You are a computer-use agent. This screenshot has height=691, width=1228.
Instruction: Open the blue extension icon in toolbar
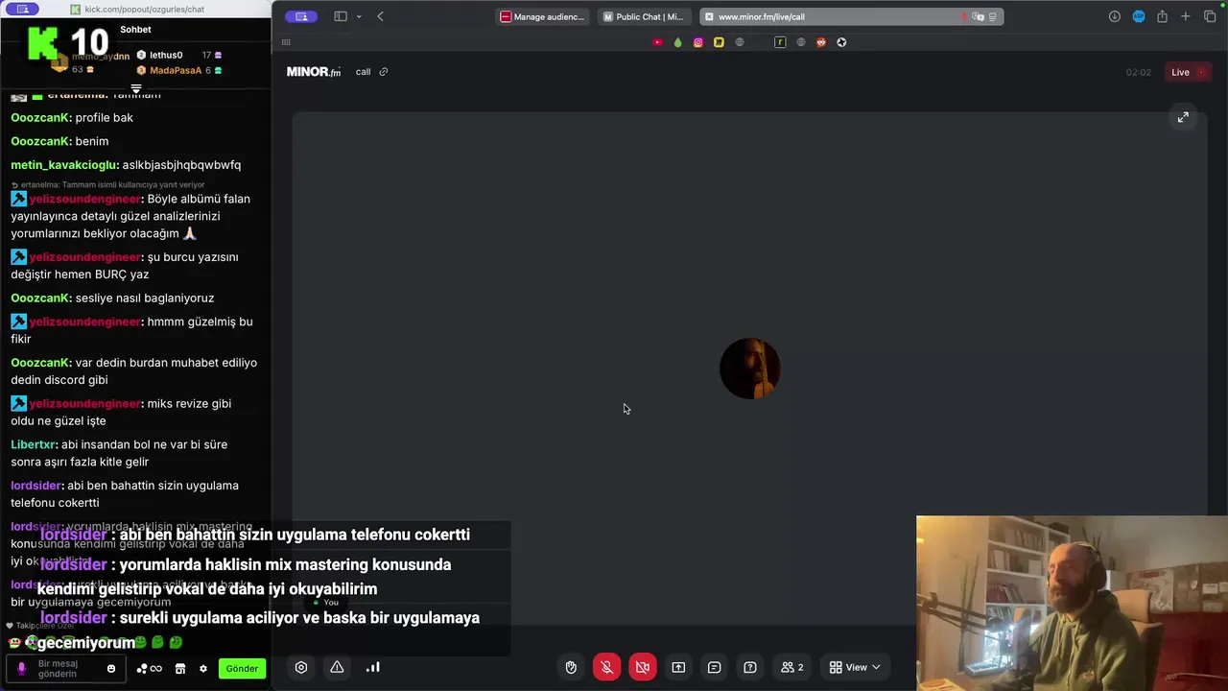1139,16
